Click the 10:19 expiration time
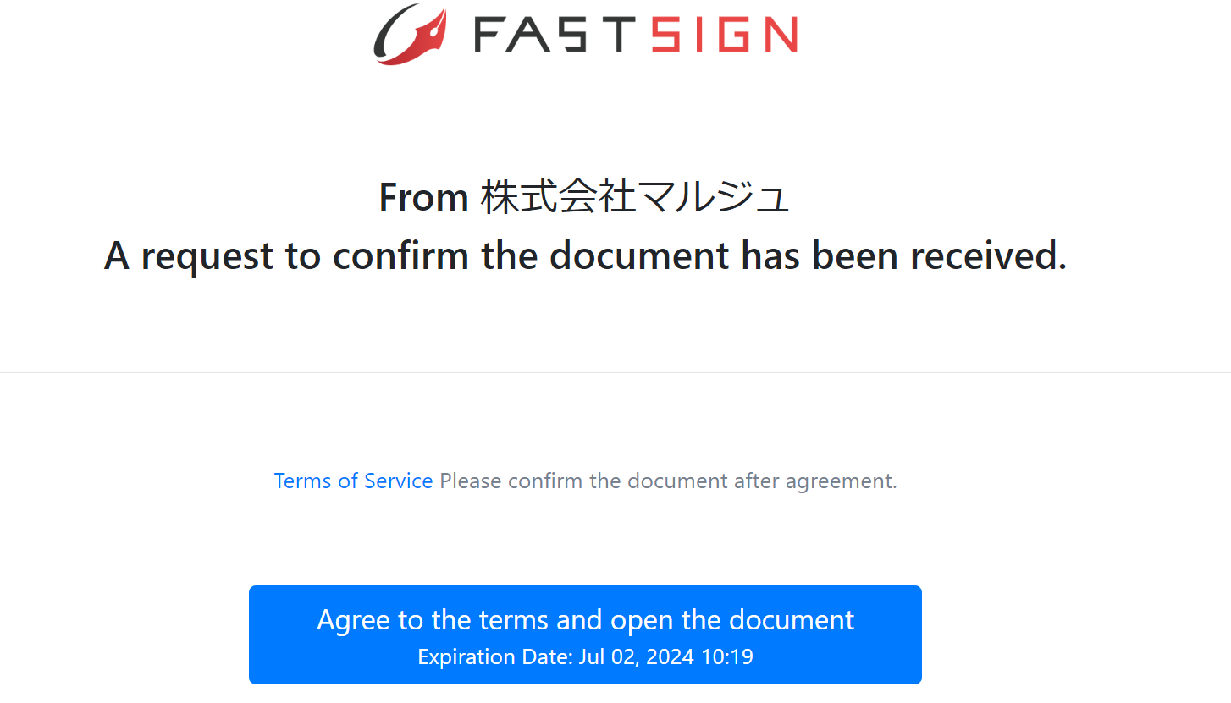The width and height of the screenshot is (1231, 703). (x=727, y=657)
